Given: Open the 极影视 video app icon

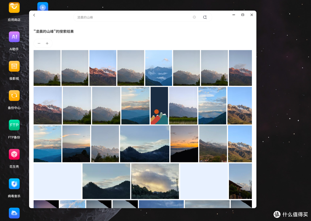Looking at the screenshot, I should coord(14,66).
